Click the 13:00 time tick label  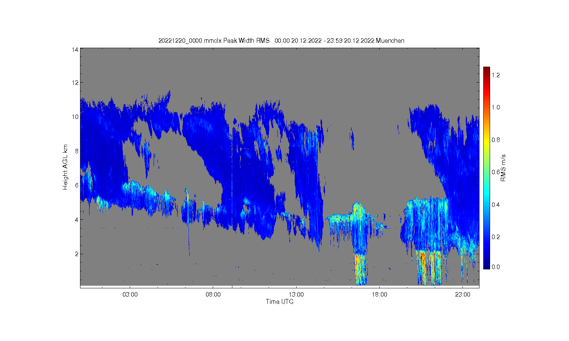296,294
